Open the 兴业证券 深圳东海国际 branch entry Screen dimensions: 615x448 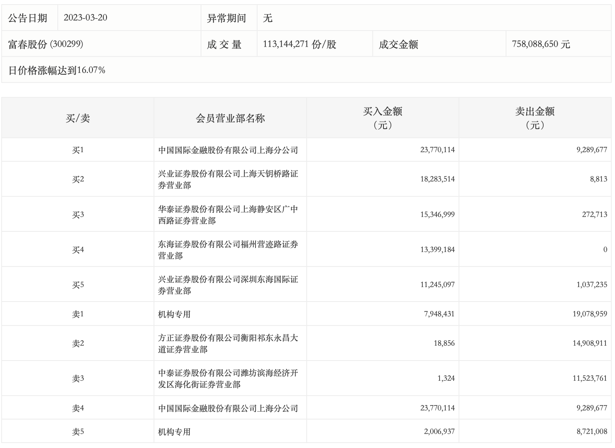coord(228,285)
